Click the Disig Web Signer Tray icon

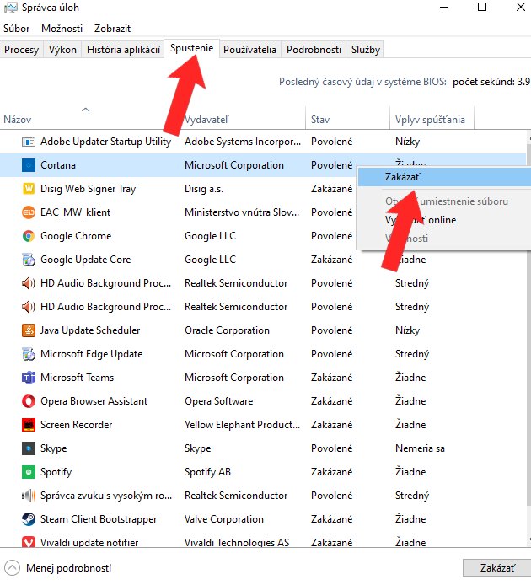click(29, 189)
